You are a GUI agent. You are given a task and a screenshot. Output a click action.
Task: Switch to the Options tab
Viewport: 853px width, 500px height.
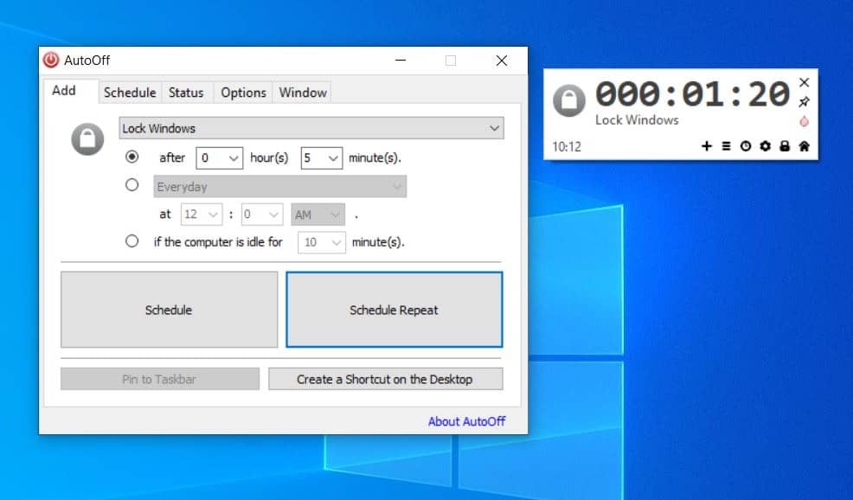(242, 92)
